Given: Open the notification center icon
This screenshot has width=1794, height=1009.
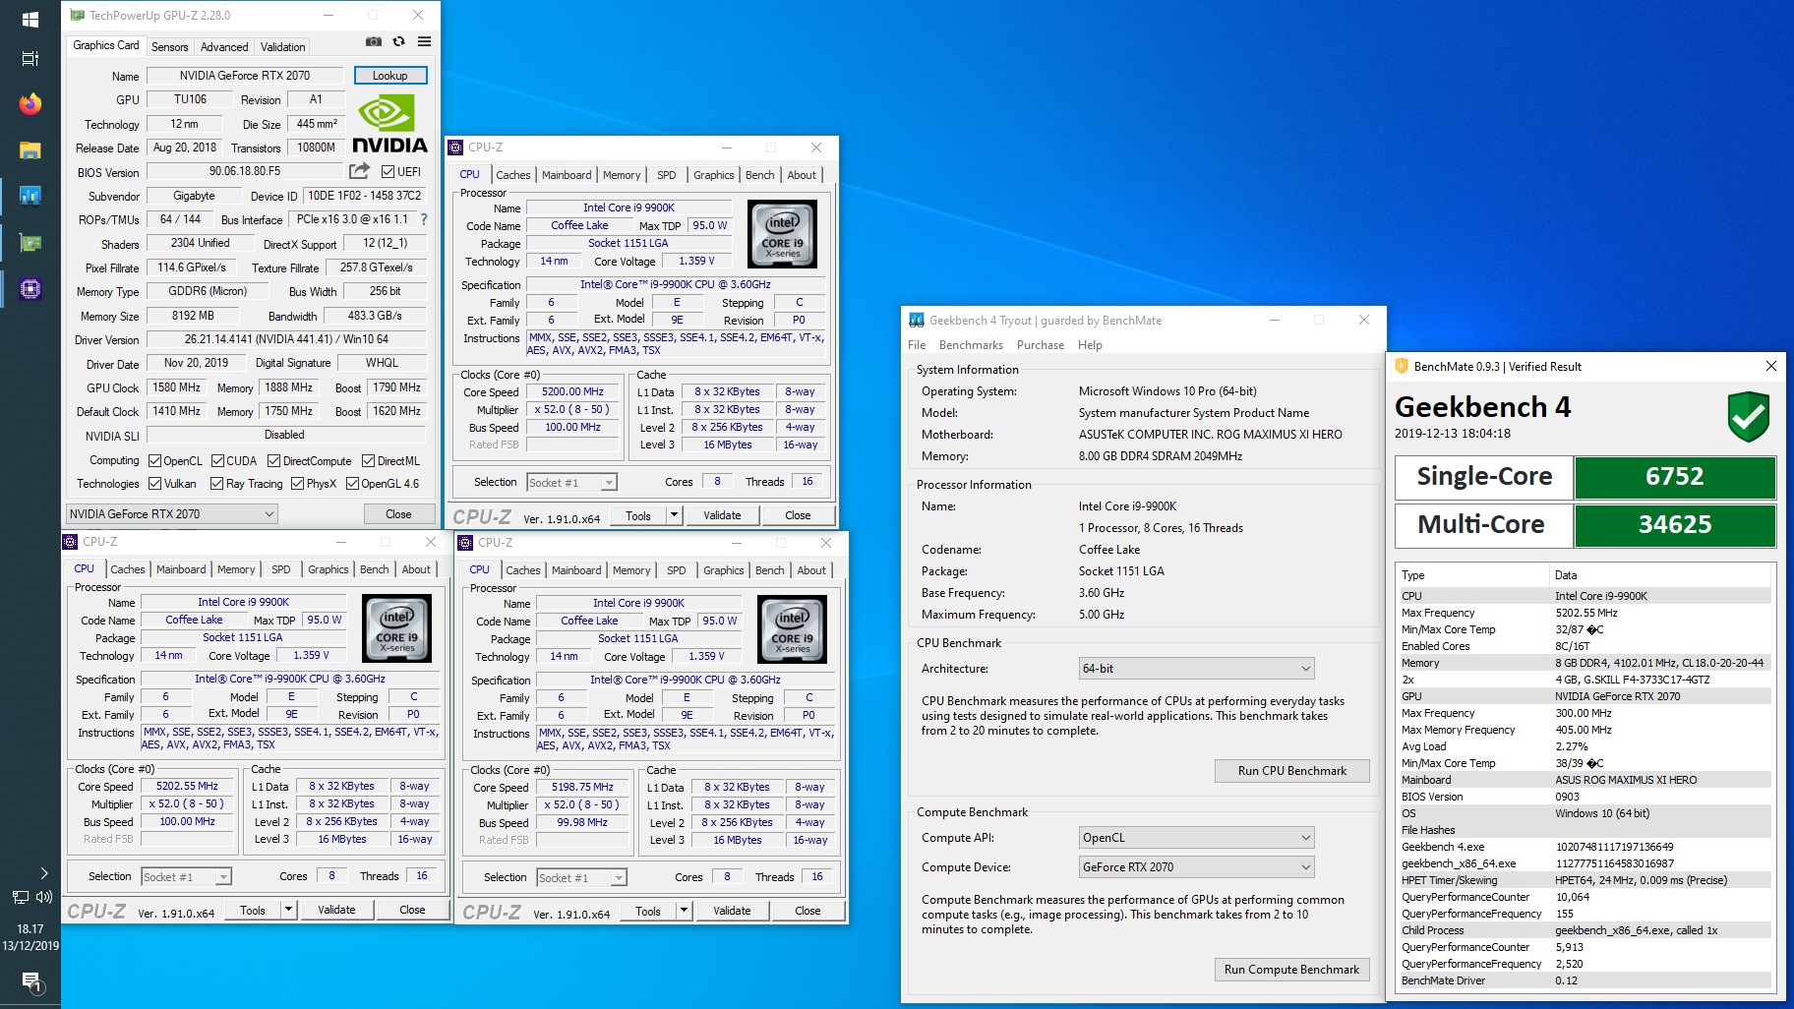Looking at the screenshot, I should tap(30, 980).
